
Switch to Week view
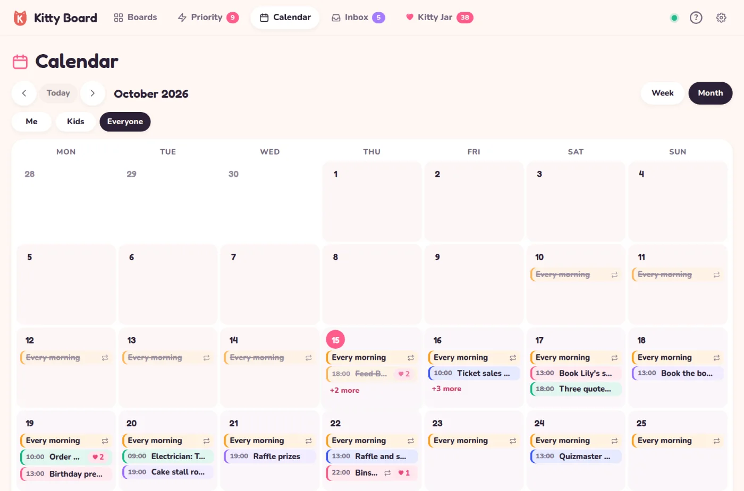(x=662, y=93)
